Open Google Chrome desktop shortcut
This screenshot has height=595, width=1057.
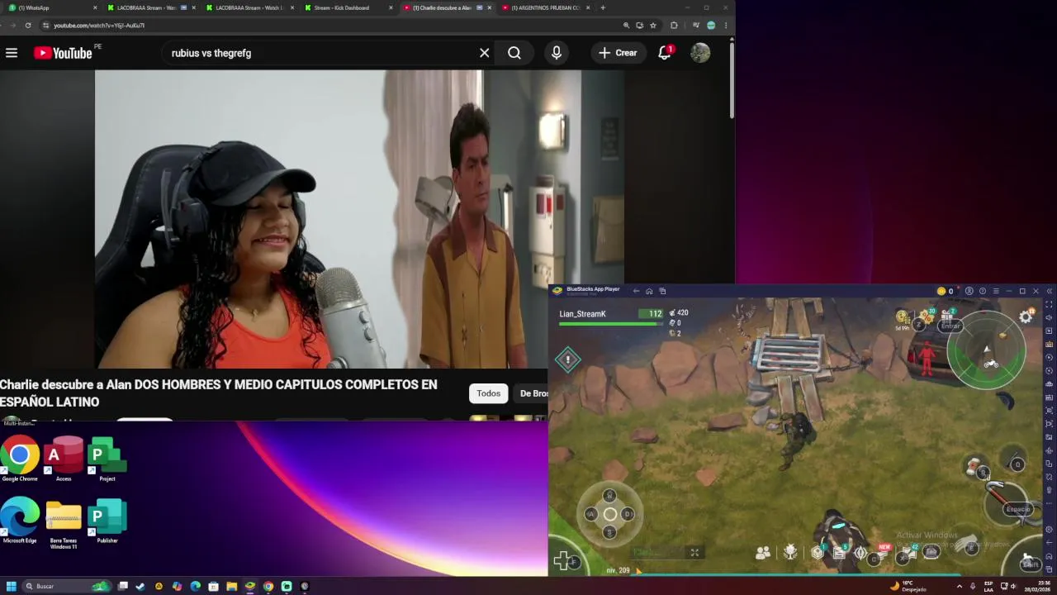pyautogui.click(x=20, y=459)
